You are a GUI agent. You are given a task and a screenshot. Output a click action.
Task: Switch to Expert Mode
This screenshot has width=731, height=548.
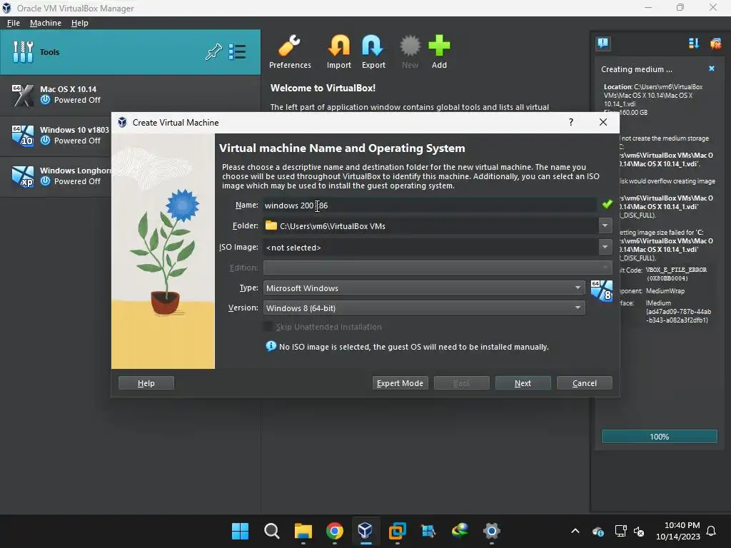click(400, 383)
